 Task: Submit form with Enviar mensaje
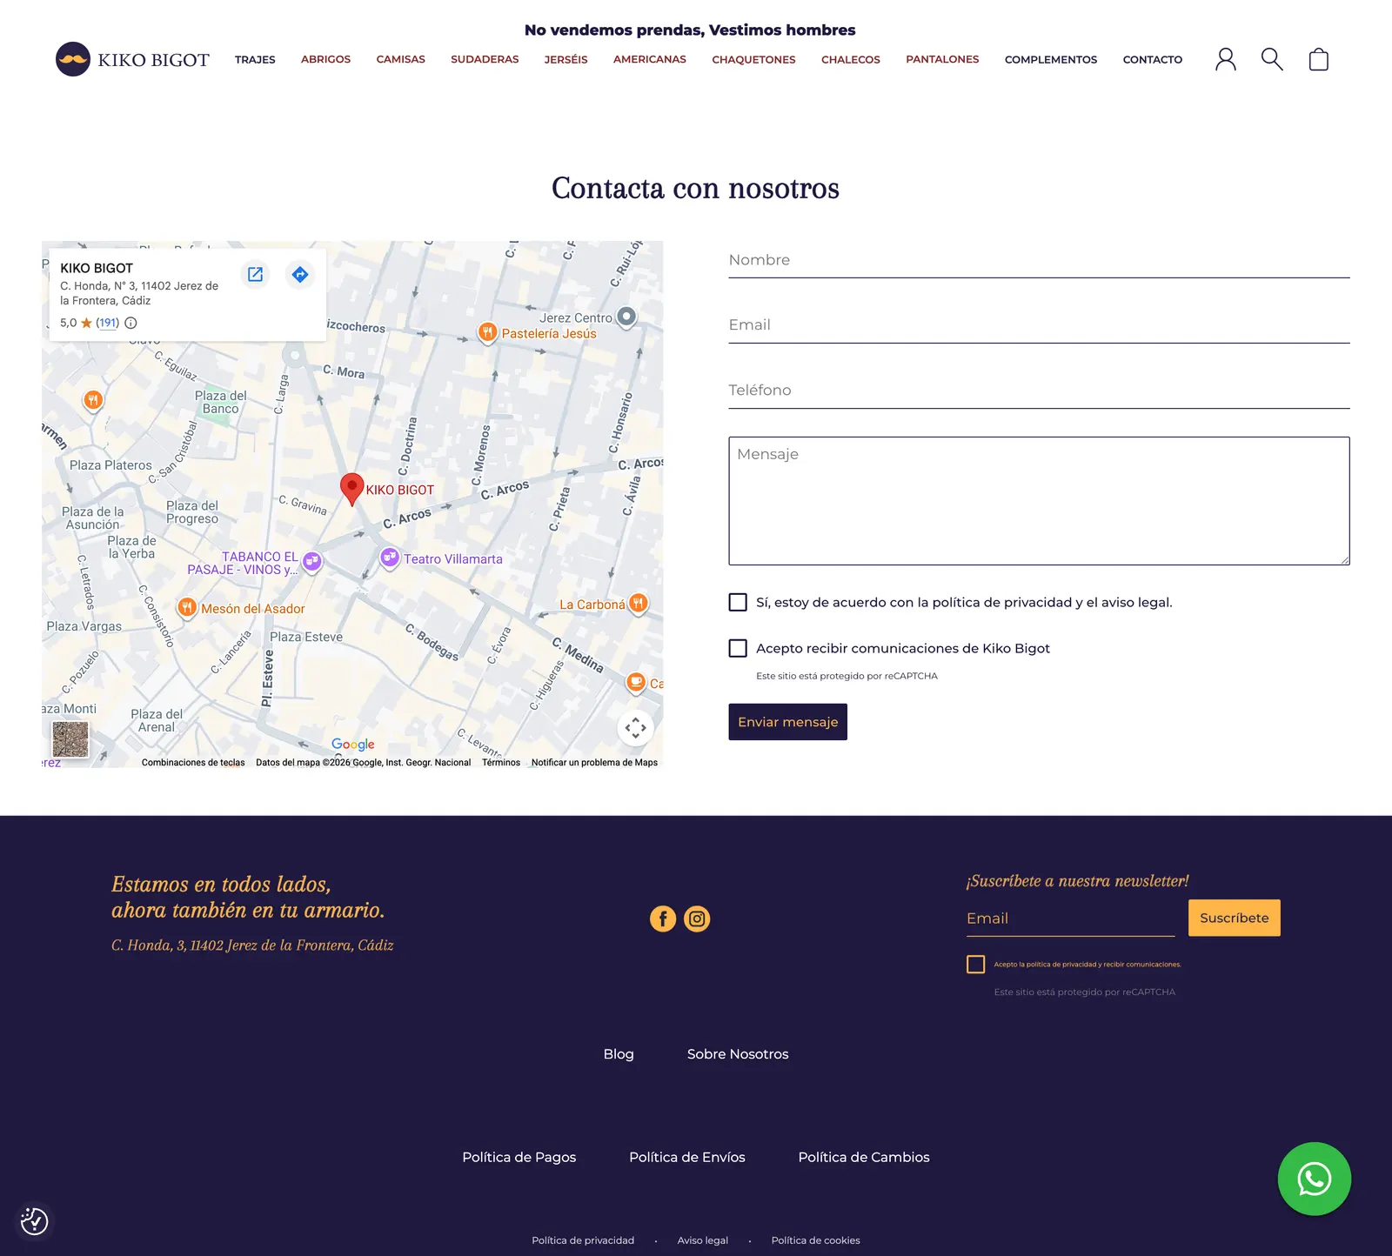pyautogui.click(x=788, y=722)
